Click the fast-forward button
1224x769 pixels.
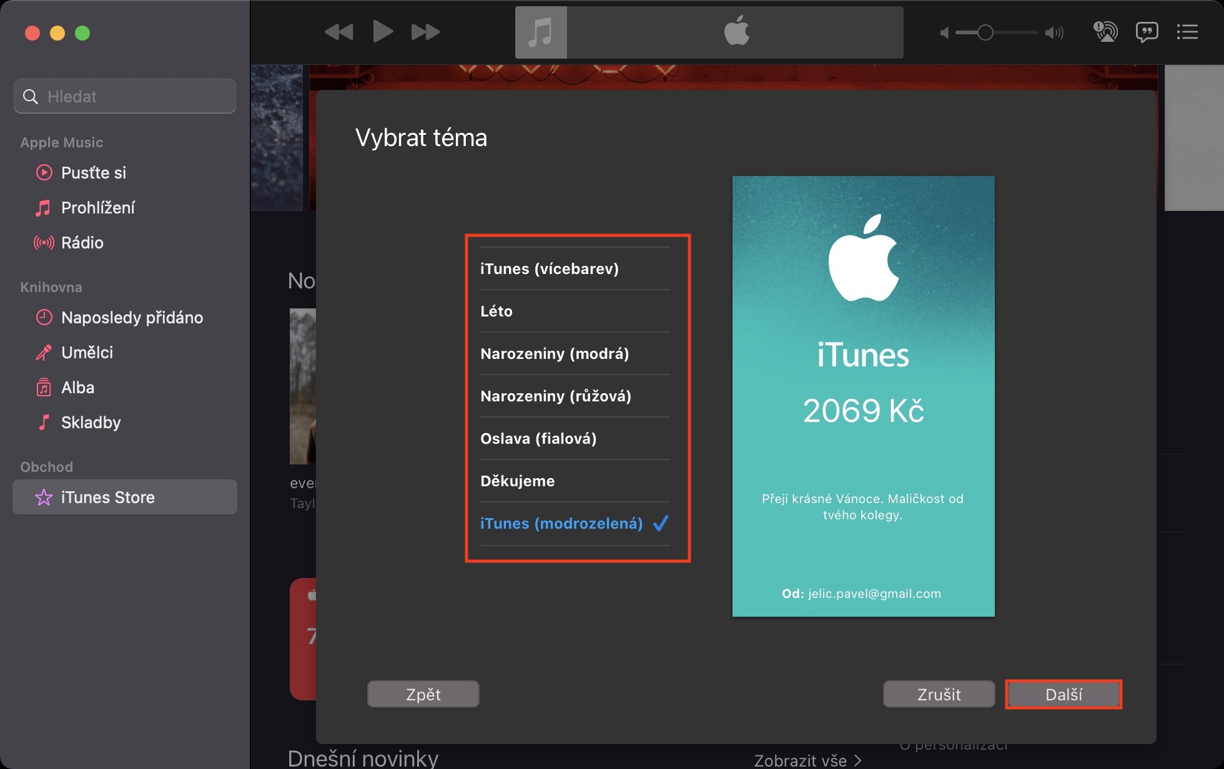point(425,32)
